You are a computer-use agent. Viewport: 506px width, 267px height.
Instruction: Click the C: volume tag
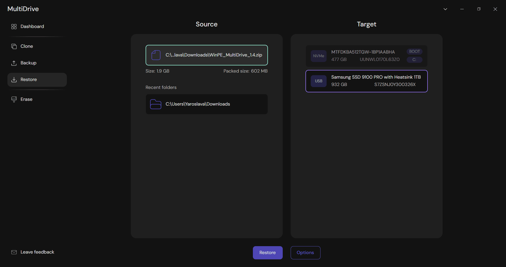pos(414,60)
